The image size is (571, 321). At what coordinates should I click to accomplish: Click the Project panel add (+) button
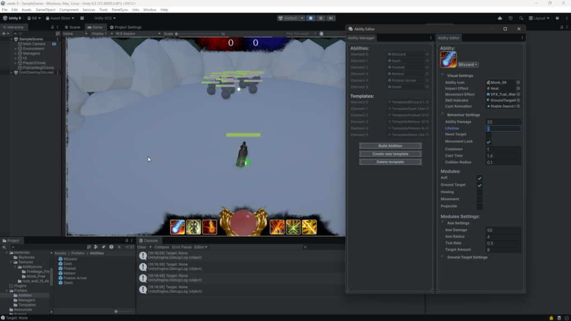[x=4, y=247]
